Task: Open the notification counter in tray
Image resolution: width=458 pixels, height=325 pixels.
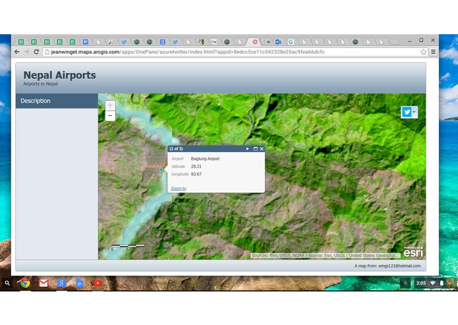Action: [405, 283]
